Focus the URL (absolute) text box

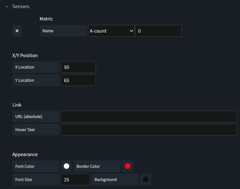pos(149,116)
